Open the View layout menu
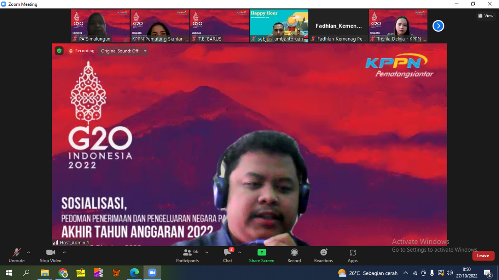Screen dimensions: 499x280 (x=486, y=16)
